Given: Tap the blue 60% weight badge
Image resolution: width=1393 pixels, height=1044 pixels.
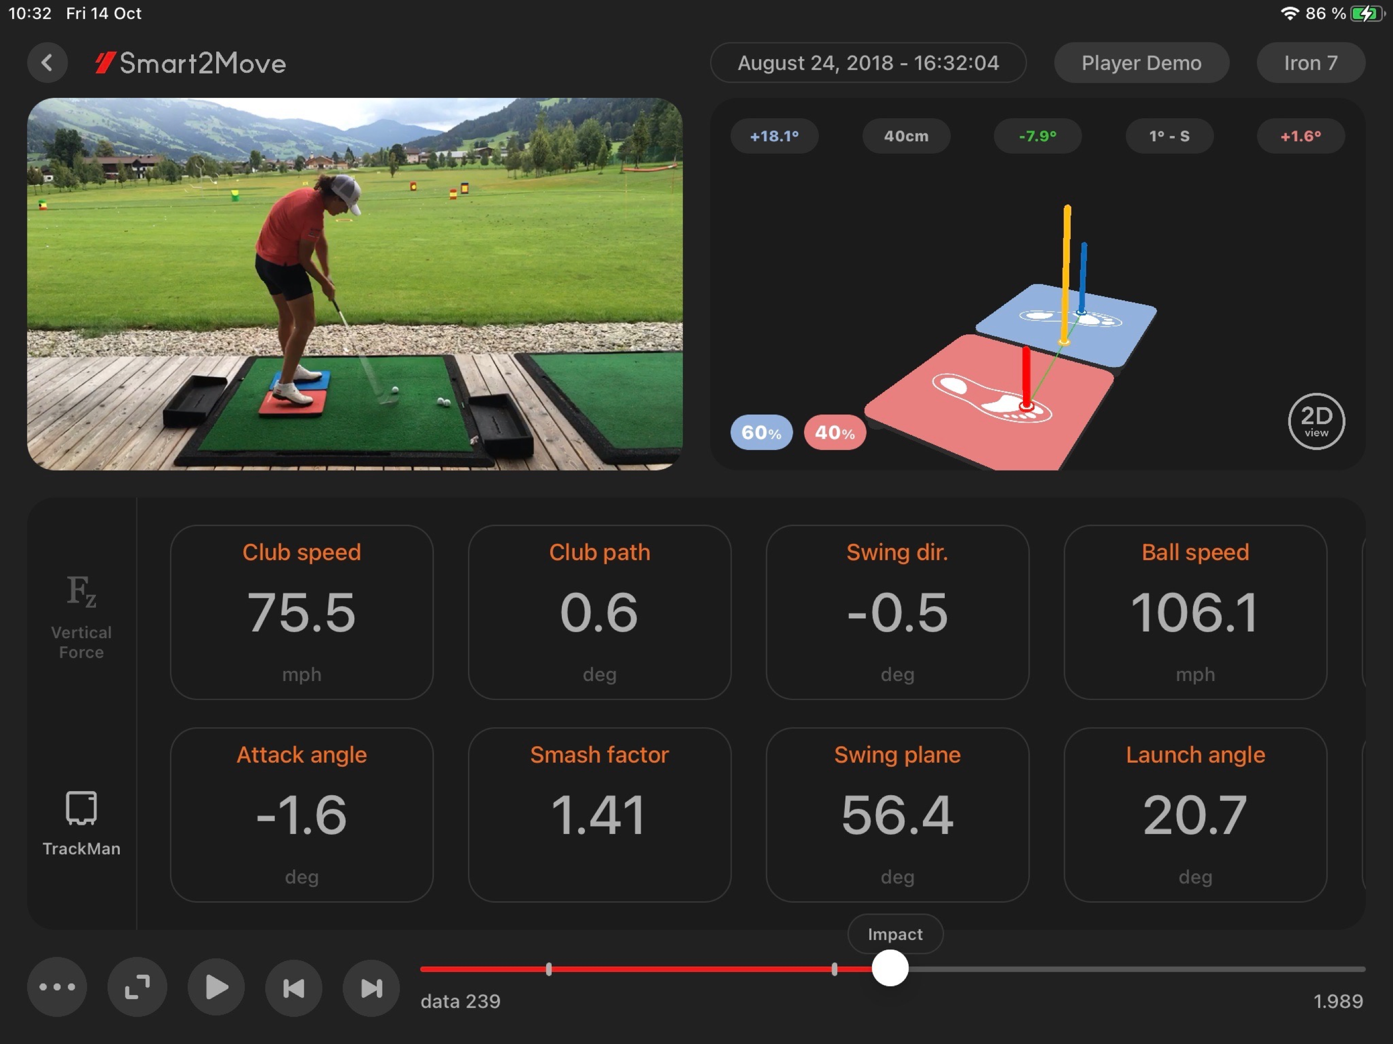Looking at the screenshot, I should click(761, 433).
